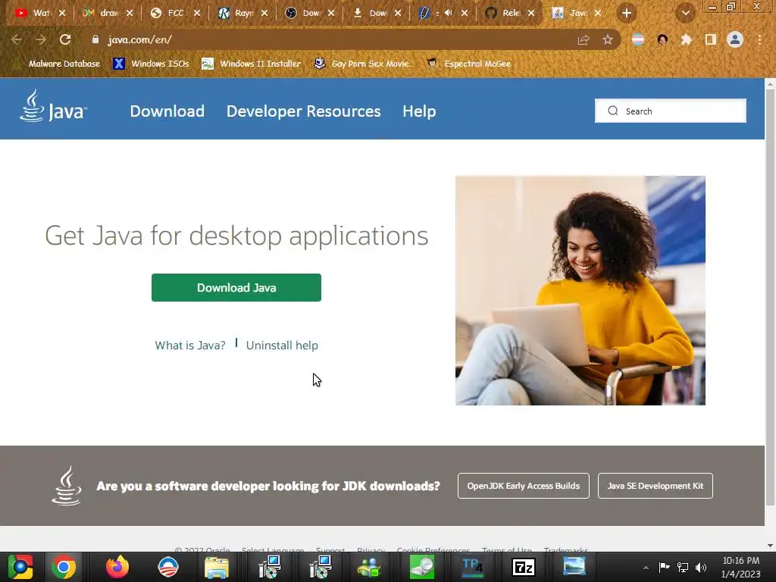Image resolution: width=776 pixels, height=582 pixels.
Task: Click the Java cup icon in gray banner
Action: (x=67, y=486)
